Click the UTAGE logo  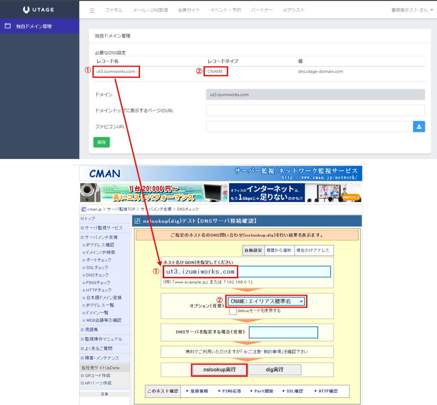point(39,10)
